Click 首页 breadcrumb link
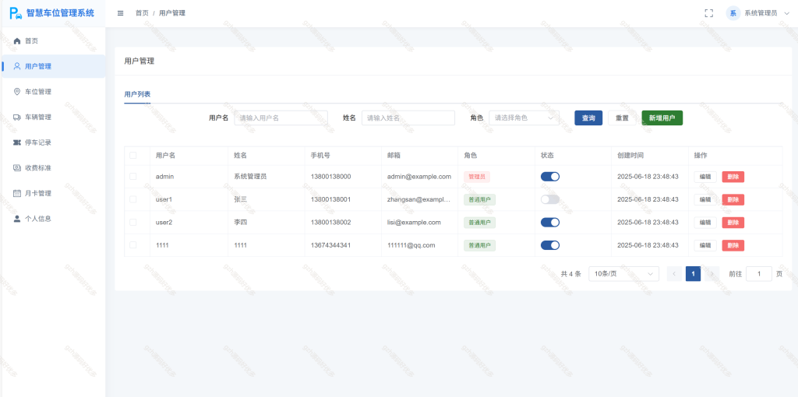Viewport: 798px width, 397px height. 142,13
